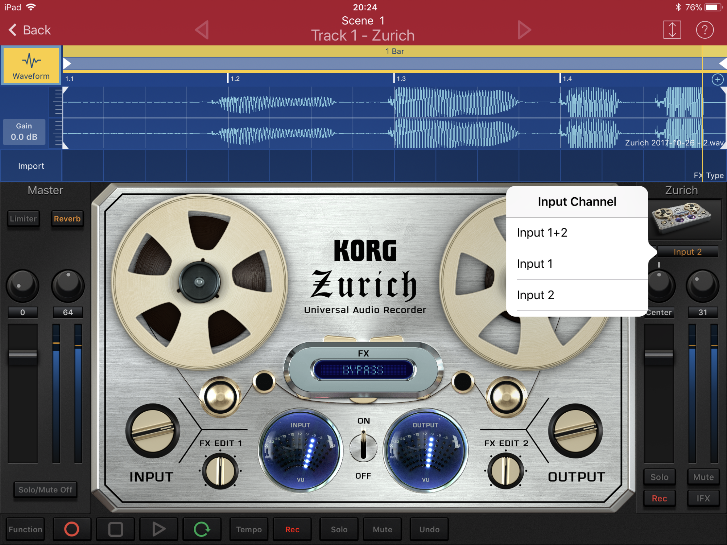Click the battery icon in status bar
The image size is (727, 545).
point(713,7)
